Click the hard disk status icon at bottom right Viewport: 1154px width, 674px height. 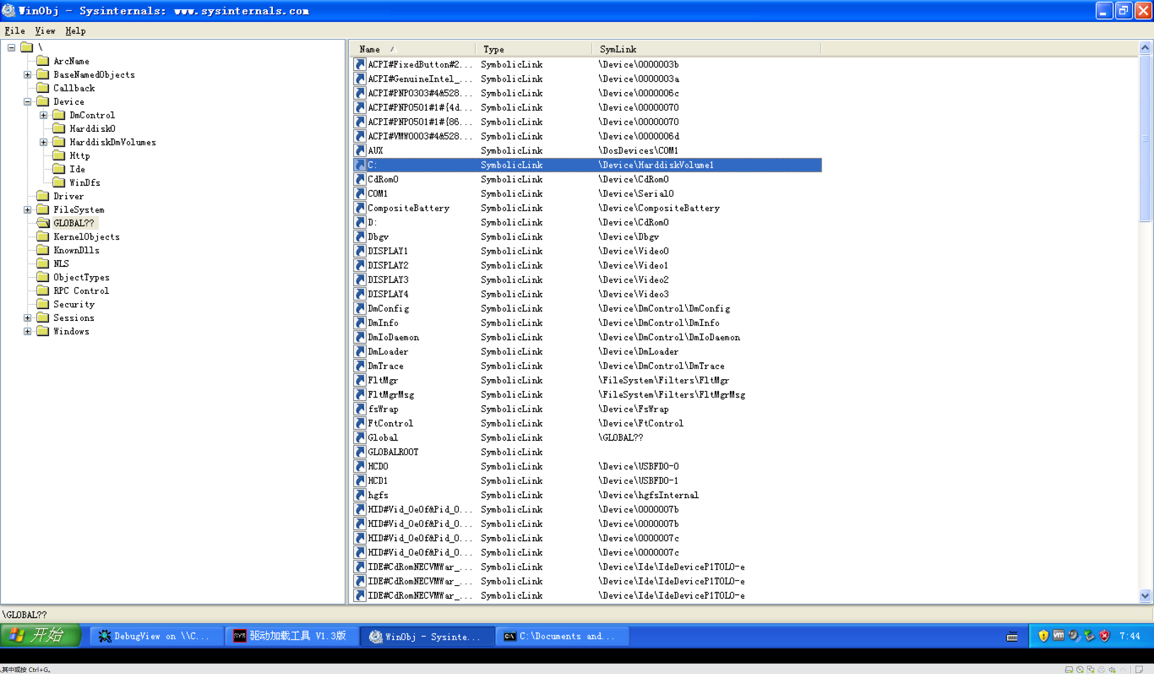pyautogui.click(x=1069, y=669)
